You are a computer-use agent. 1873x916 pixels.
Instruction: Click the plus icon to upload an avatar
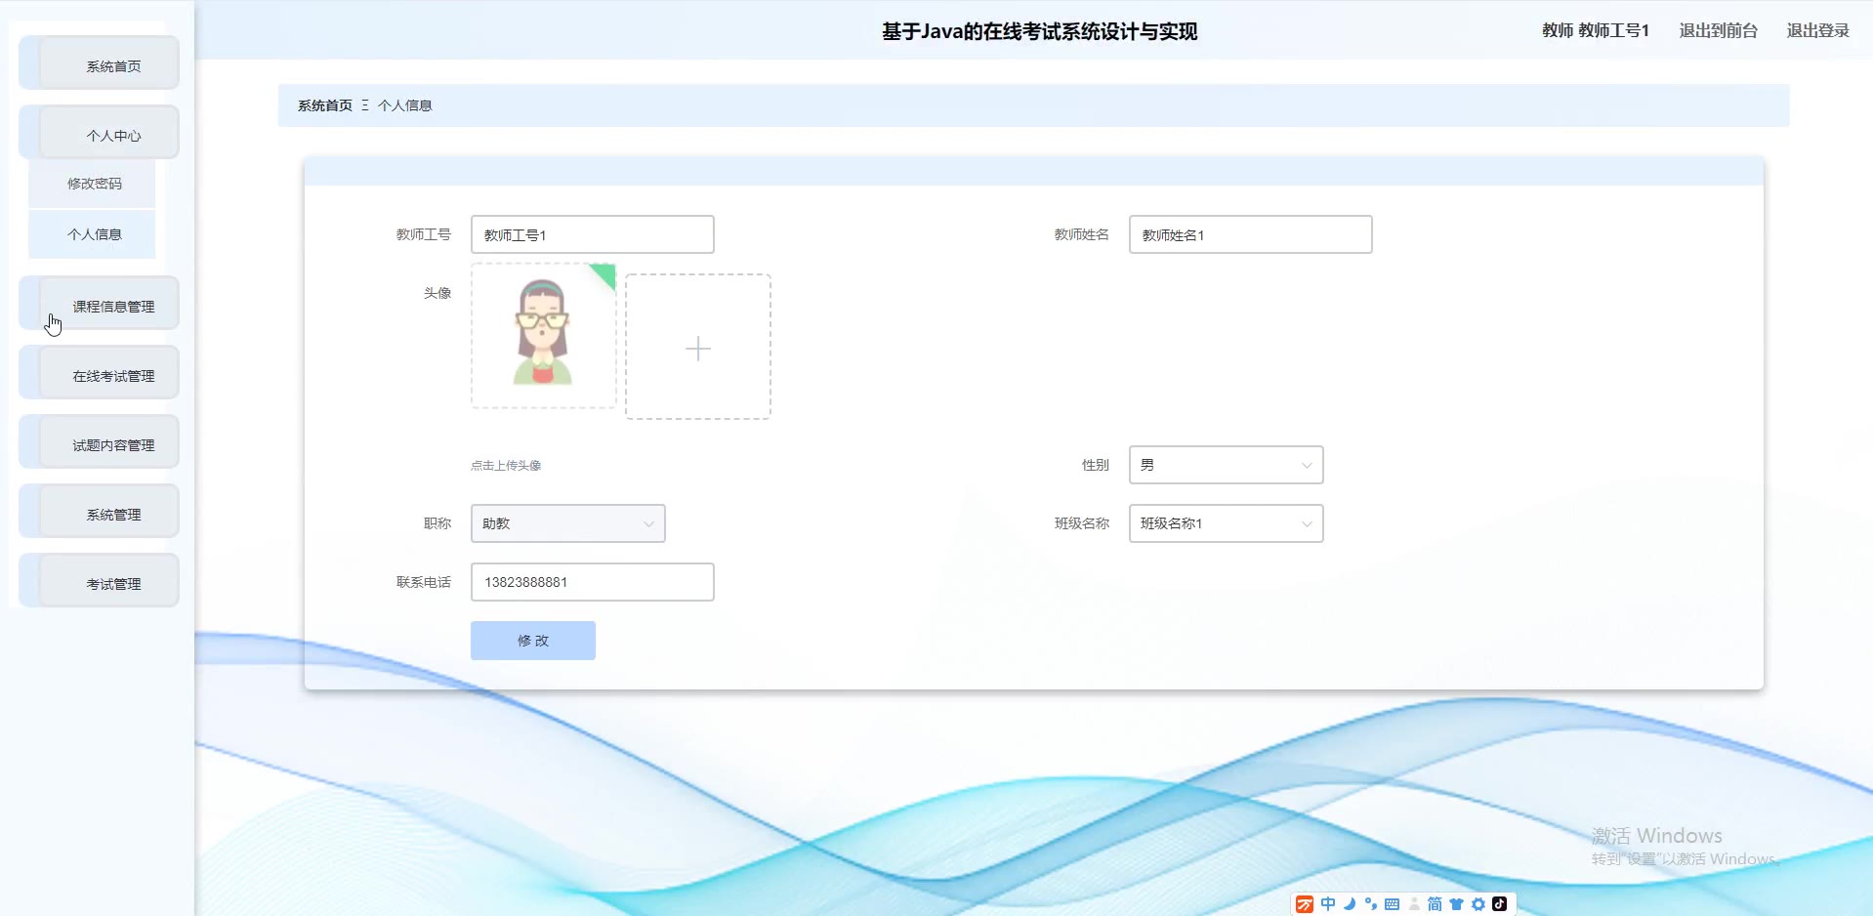698,348
